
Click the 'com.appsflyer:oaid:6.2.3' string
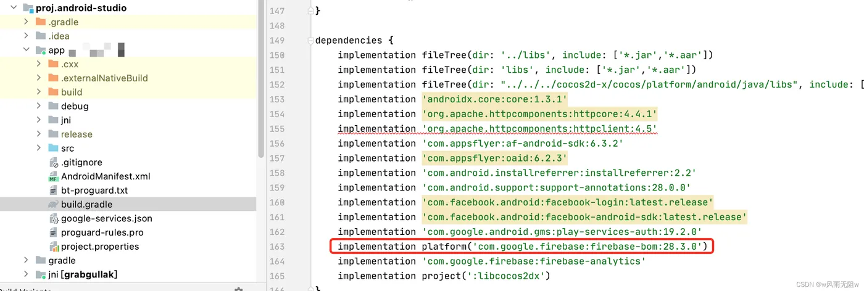pyautogui.click(x=494, y=158)
